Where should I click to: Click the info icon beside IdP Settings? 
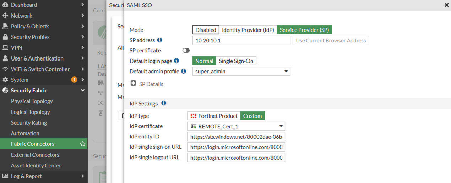pos(164,103)
